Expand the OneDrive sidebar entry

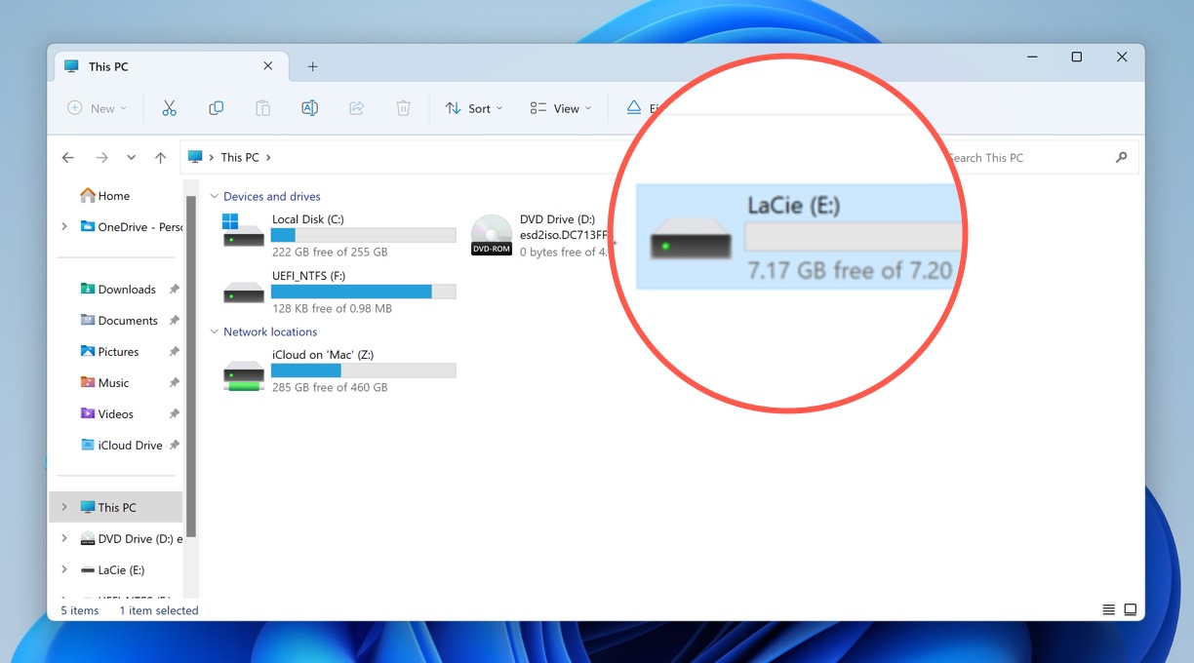pos(64,226)
